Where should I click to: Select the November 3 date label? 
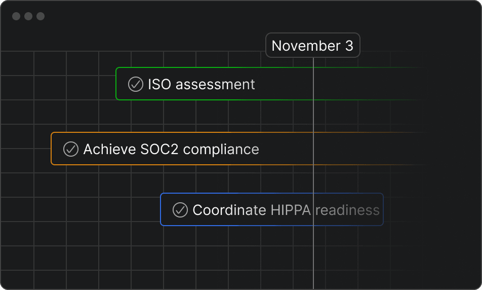(x=312, y=45)
